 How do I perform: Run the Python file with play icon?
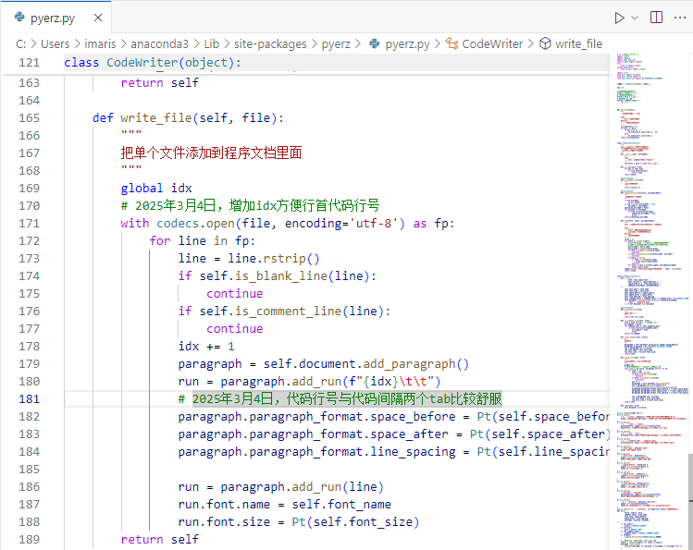[x=619, y=18]
